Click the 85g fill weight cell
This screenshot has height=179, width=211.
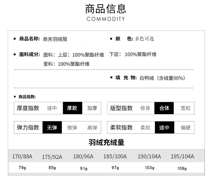click(52, 168)
